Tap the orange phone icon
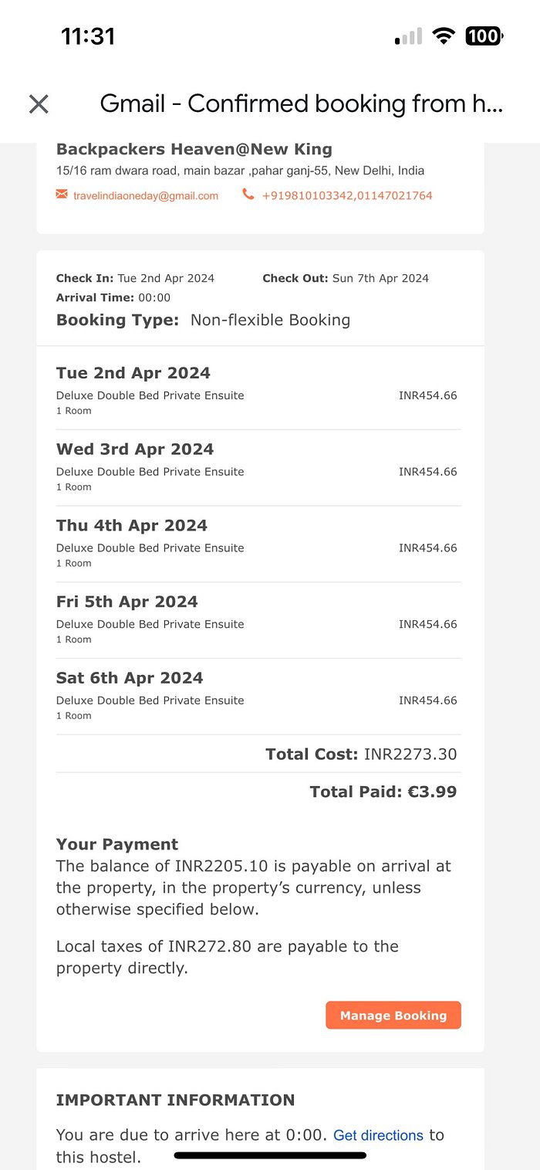Image resolution: width=540 pixels, height=1170 pixels. click(x=248, y=195)
